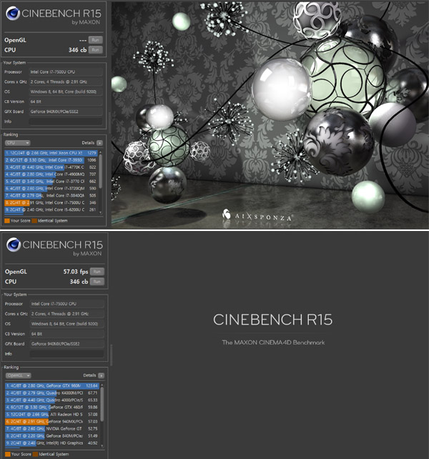Click the GFX Board field above the CPU ranking
429x459 pixels.
point(66,112)
